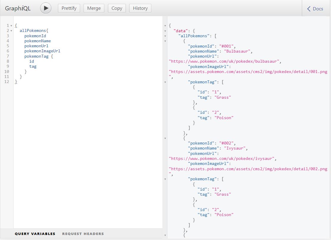Collapse the "allPokemons" array in results
The image size is (331, 240).
pyautogui.click(x=165, y=36)
